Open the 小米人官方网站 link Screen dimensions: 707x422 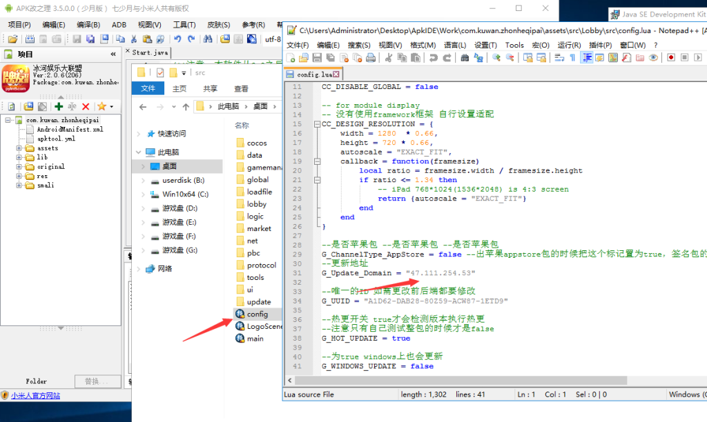(x=35, y=396)
